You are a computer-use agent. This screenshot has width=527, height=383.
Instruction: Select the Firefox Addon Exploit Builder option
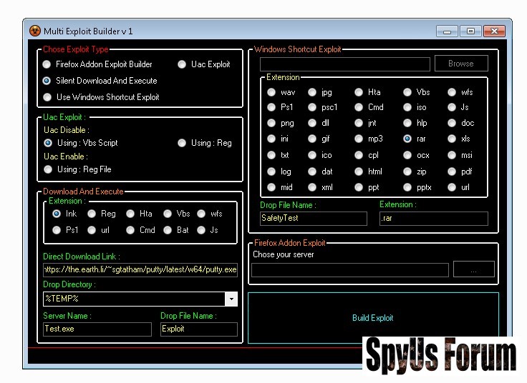(48, 64)
